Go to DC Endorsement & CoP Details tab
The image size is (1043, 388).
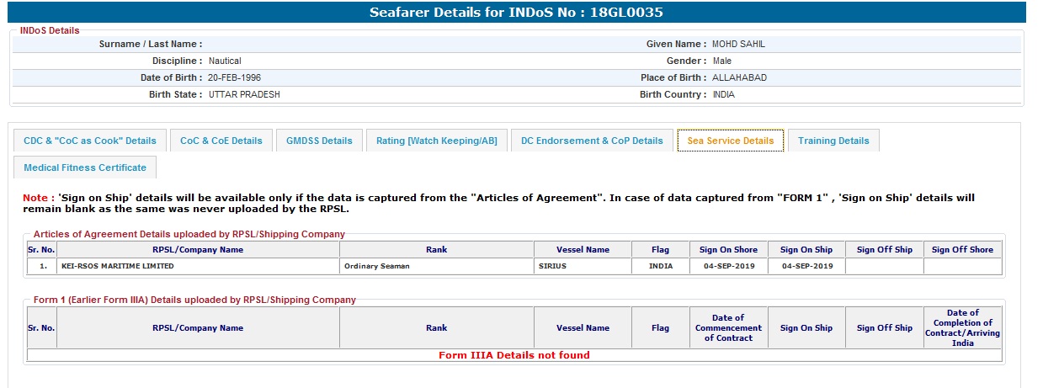tap(592, 141)
